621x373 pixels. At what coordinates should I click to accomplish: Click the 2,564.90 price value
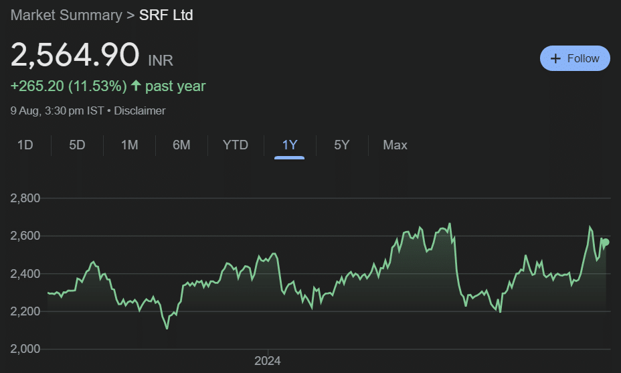[75, 55]
